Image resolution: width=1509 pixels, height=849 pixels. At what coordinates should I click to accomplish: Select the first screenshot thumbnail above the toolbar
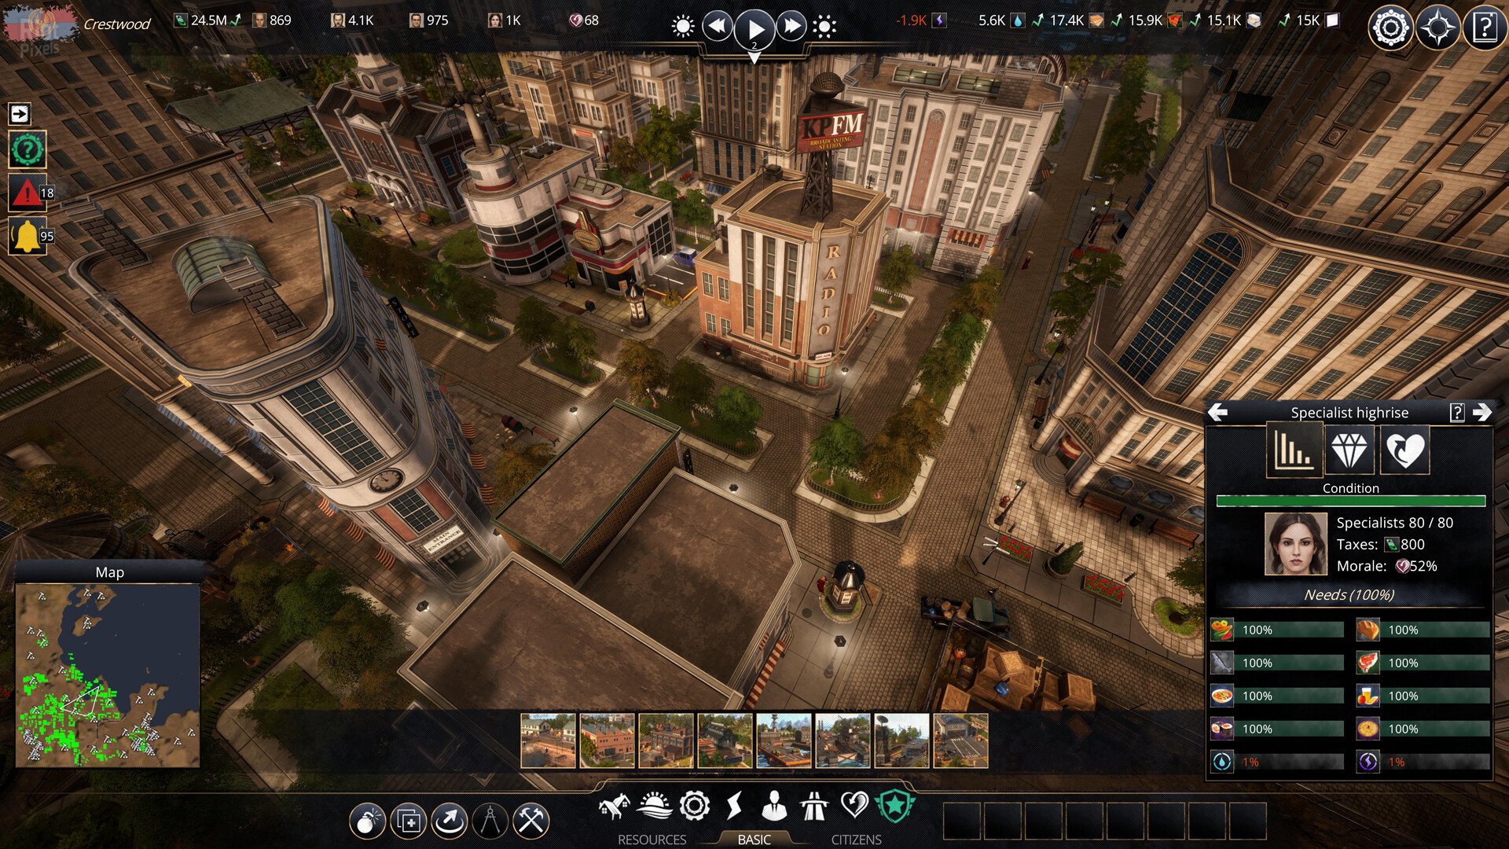point(548,741)
